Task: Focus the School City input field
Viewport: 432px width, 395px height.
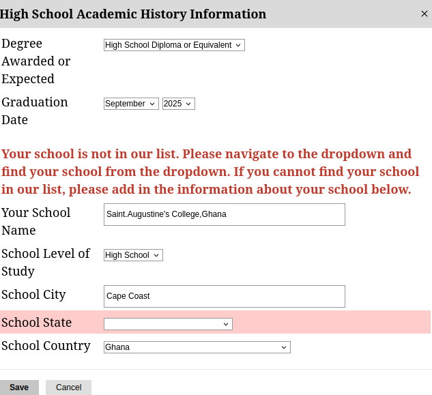Action: point(224,296)
